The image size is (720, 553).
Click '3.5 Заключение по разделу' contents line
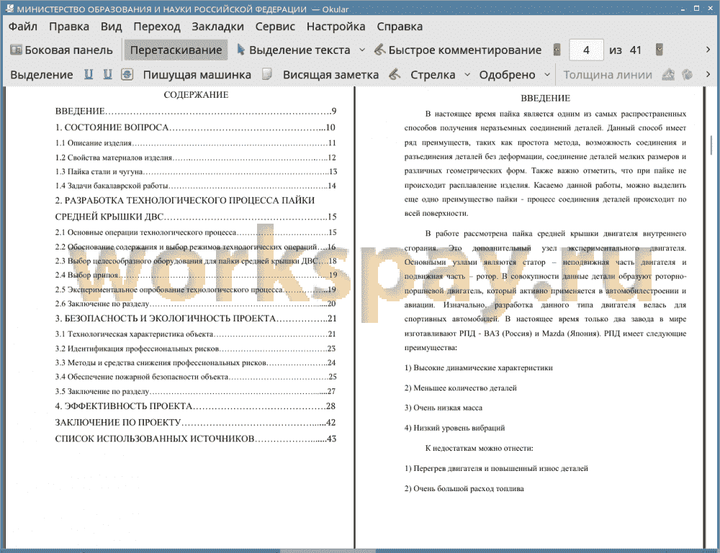pos(196,392)
